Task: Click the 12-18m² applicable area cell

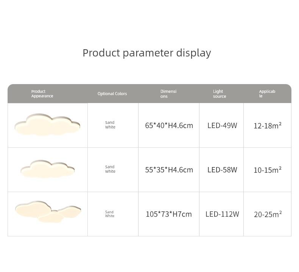Action: pos(268,125)
